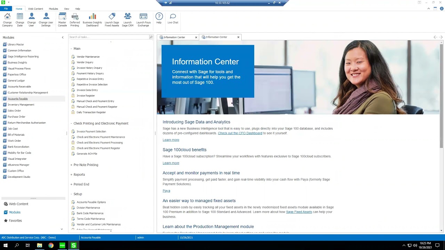Select the Development Studio module

click(19, 177)
